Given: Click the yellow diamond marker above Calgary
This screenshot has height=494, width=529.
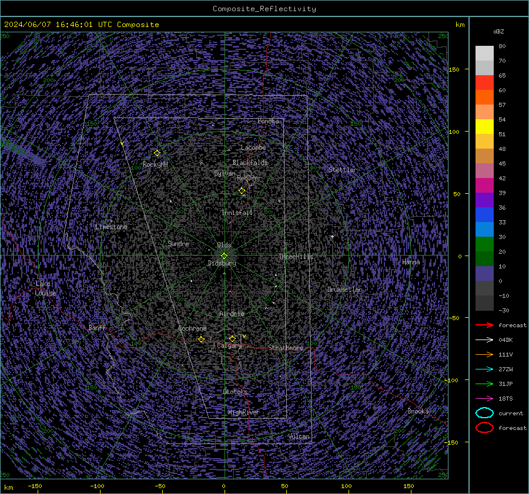Looking at the screenshot, I should [x=232, y=338].
